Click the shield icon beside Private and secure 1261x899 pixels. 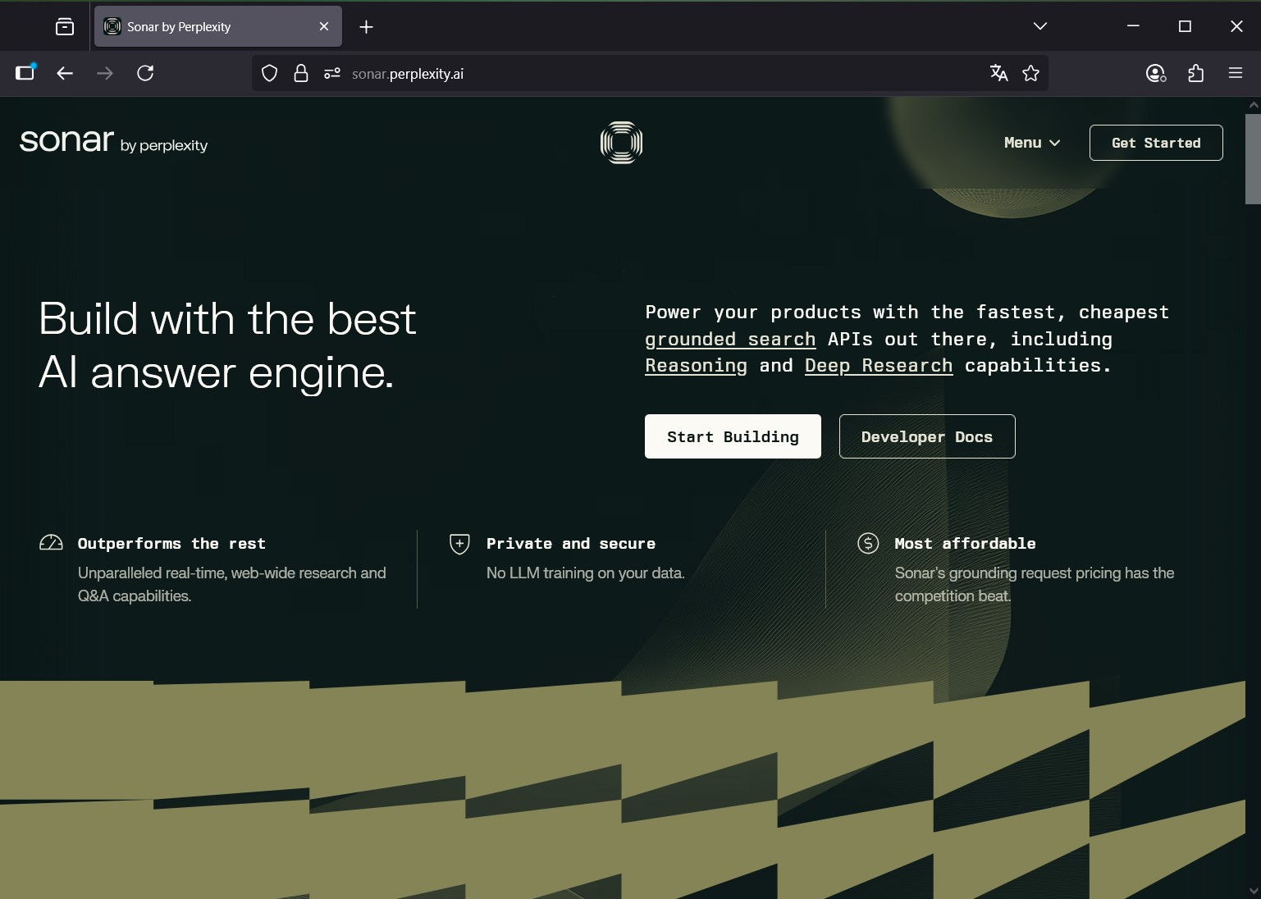[x=459, y=544]
